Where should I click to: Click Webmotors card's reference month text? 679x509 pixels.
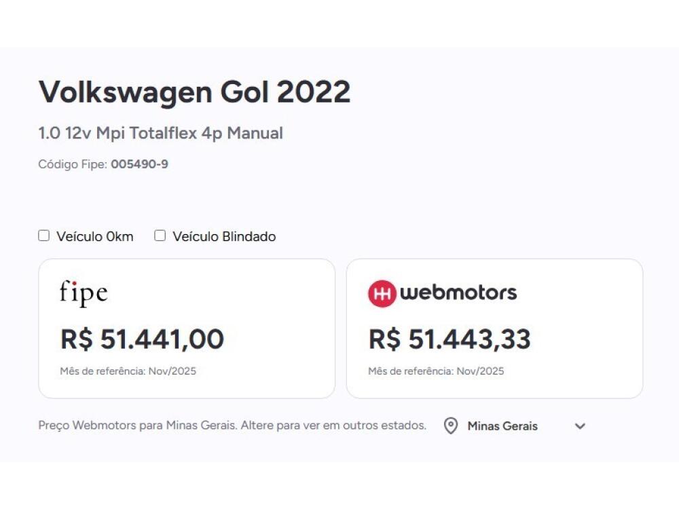[436, 371]
